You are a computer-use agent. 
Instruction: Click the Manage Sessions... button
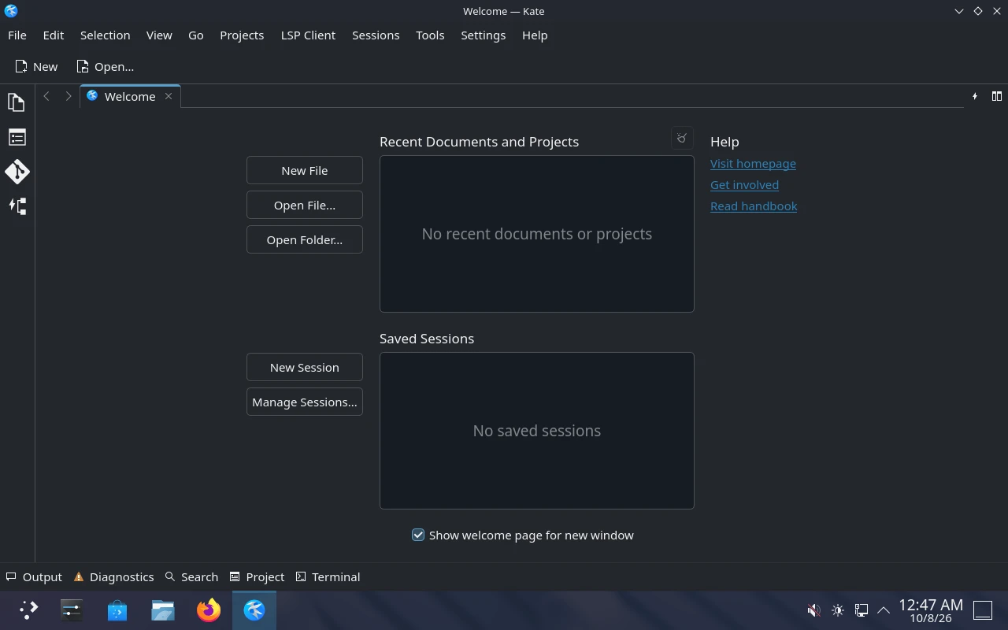click(x=305, y=402)
